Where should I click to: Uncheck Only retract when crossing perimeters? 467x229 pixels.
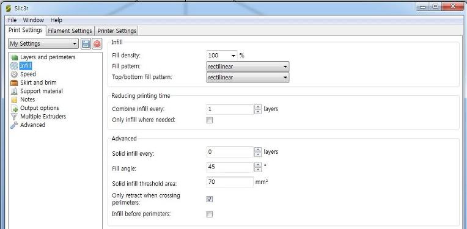(x=210, y=199)
